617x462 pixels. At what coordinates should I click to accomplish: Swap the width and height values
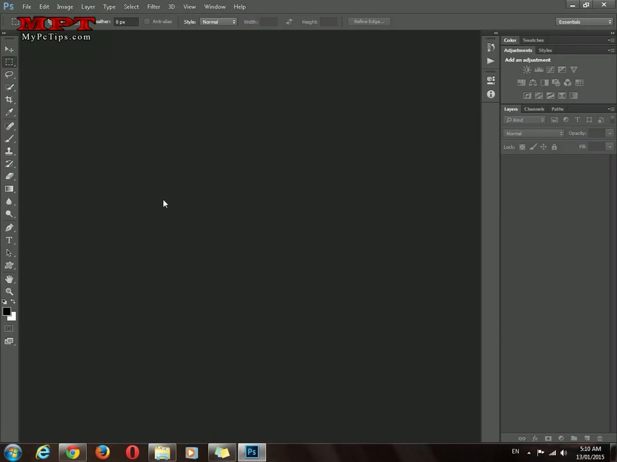tap(289, 22)
